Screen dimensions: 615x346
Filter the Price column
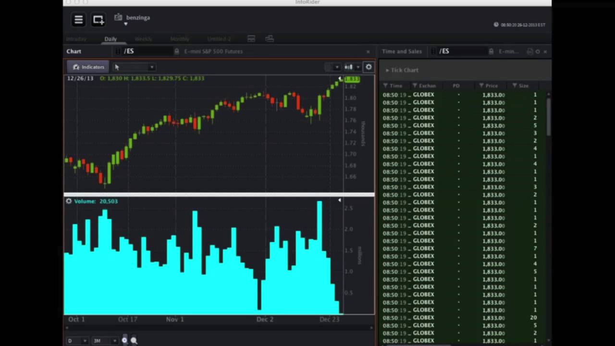[x=481, y=86]
